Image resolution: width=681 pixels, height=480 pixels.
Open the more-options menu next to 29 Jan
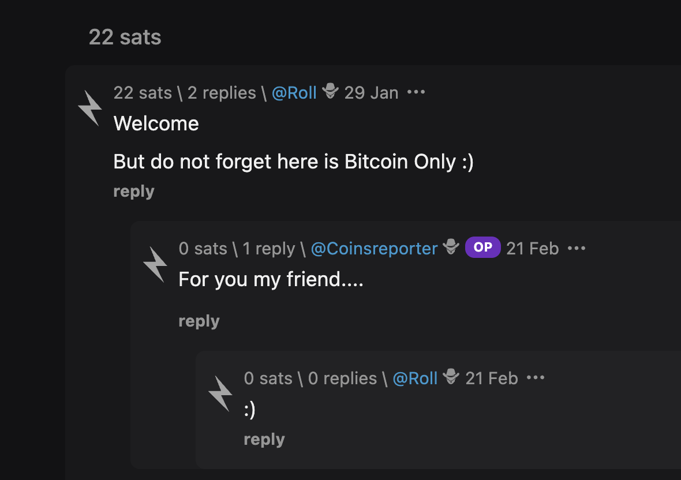(416, 92)
